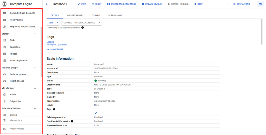
Task: Click the Release Notes icon
Action: coord(5,128)
